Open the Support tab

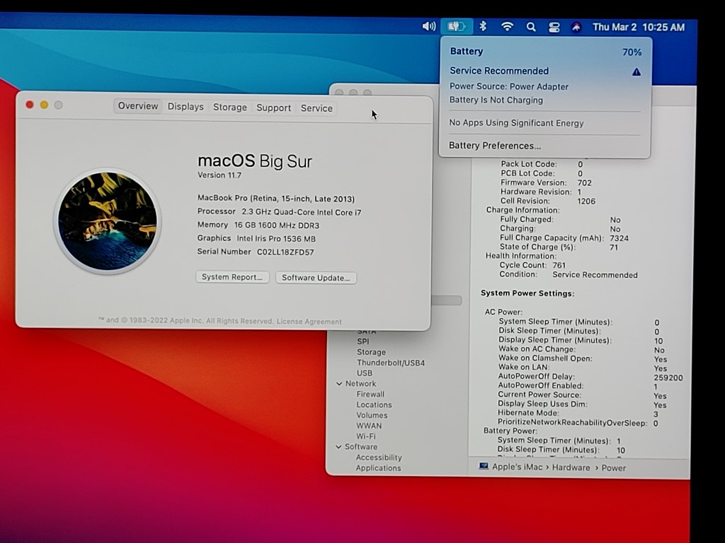point(274,107)
